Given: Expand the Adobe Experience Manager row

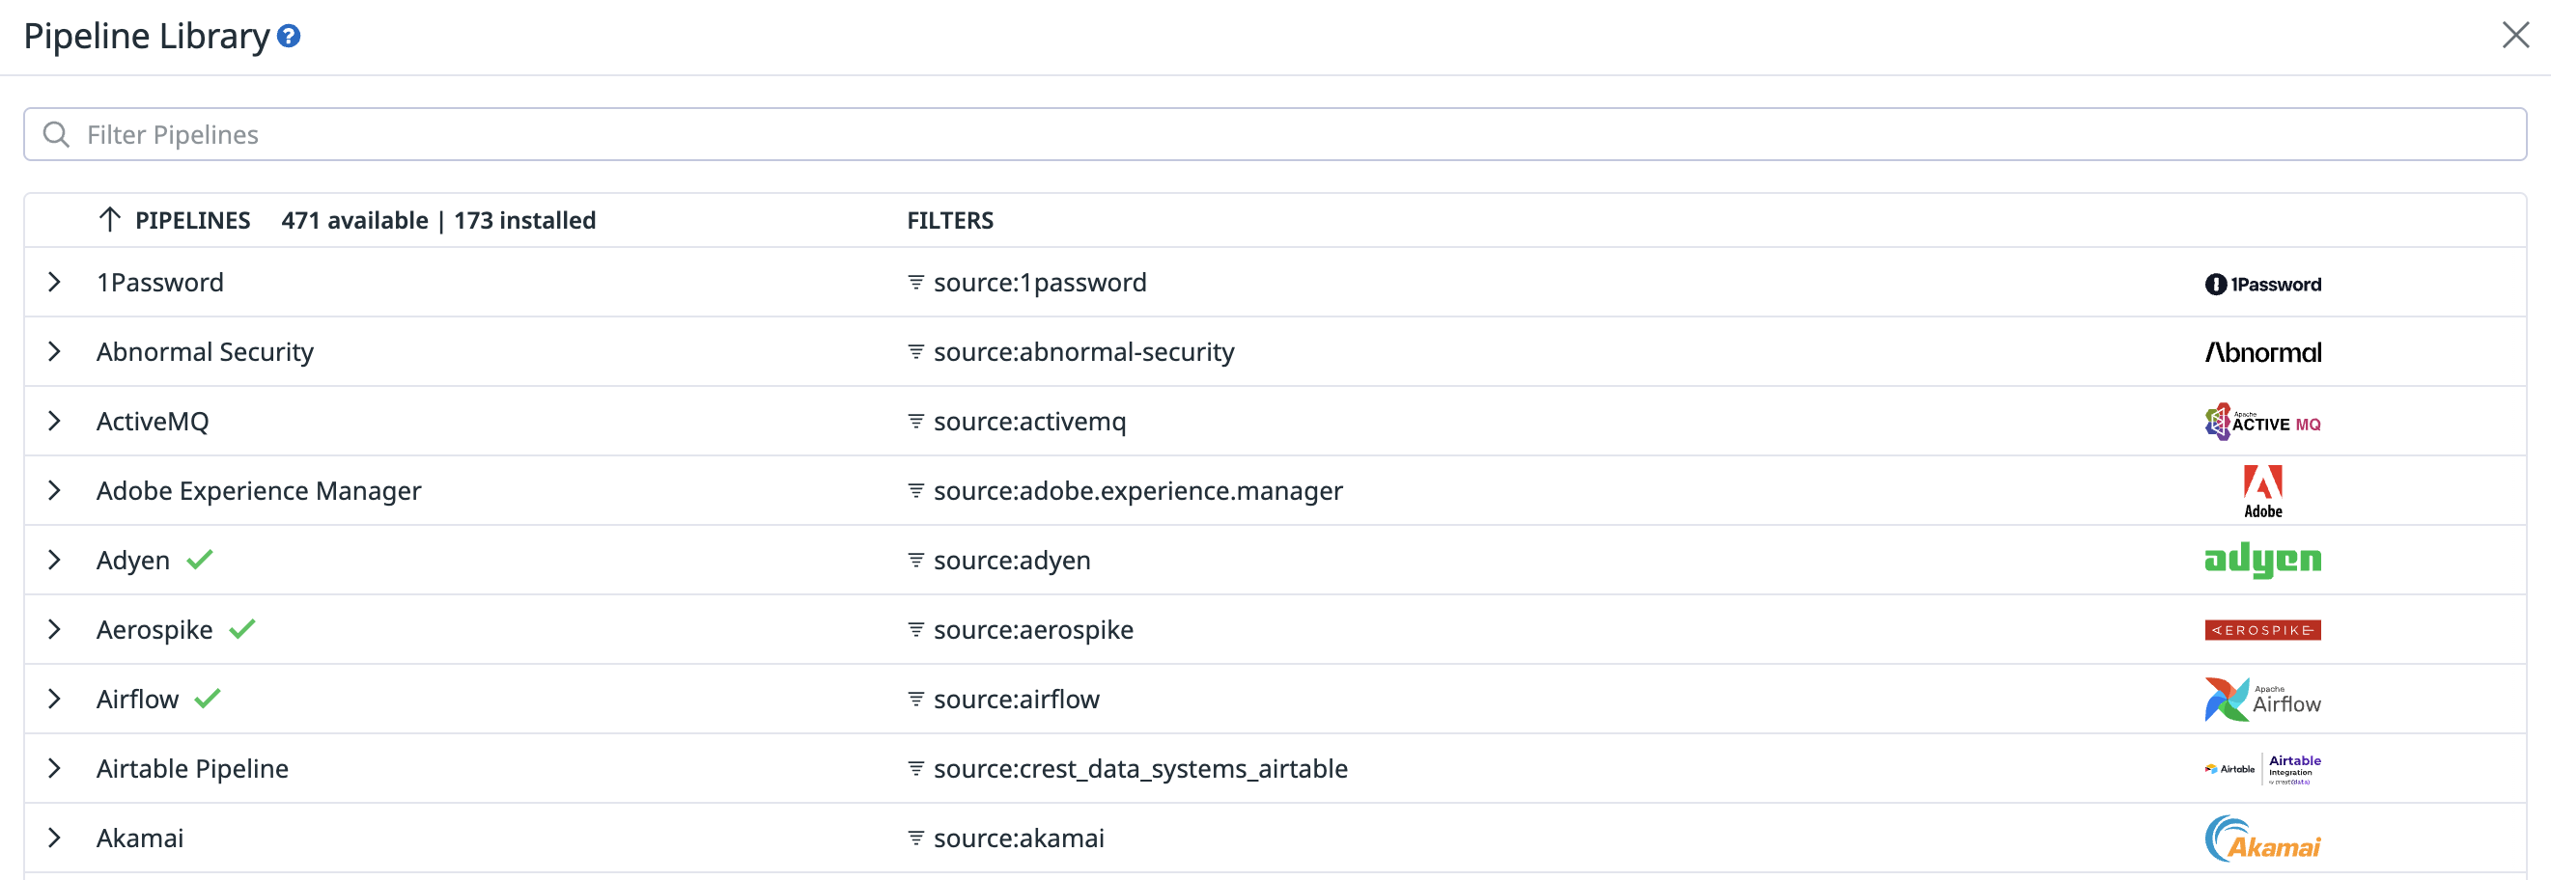Looking at the screenshot, I should [54, 491].
